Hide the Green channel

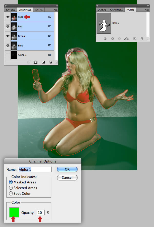click(8, 36)
